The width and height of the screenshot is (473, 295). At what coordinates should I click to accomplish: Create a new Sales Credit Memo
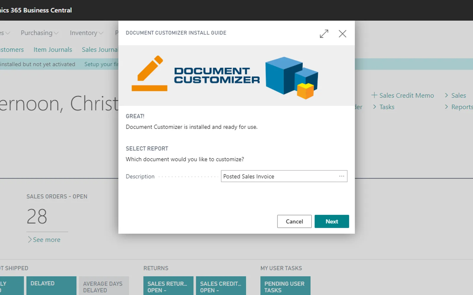pyautogui.click(x=403, y=95)
